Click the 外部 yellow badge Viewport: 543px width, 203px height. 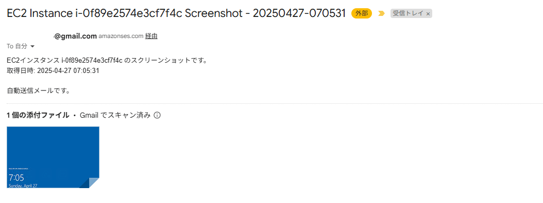click(x=362, y=14)
